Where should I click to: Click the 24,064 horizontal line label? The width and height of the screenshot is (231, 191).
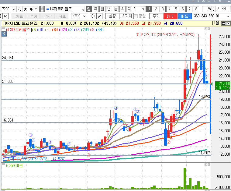tap(8, 58)
